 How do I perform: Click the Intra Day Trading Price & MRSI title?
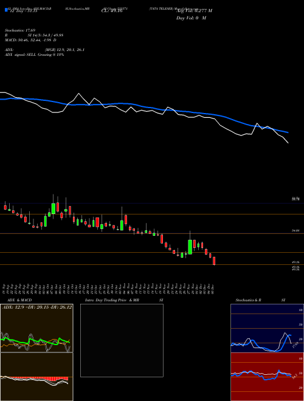[x=124, y=300]
